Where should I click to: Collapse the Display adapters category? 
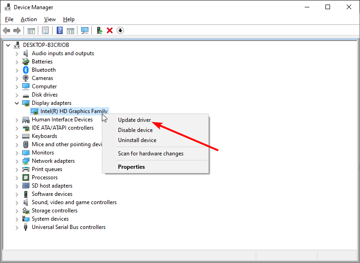[17, 103]
